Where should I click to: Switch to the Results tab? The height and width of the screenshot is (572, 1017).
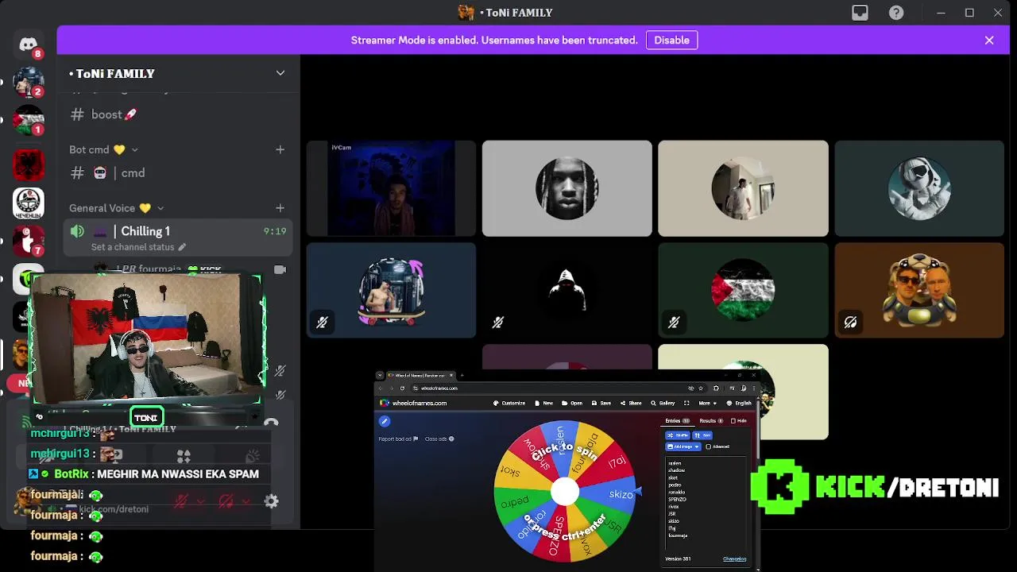[711, 421]
